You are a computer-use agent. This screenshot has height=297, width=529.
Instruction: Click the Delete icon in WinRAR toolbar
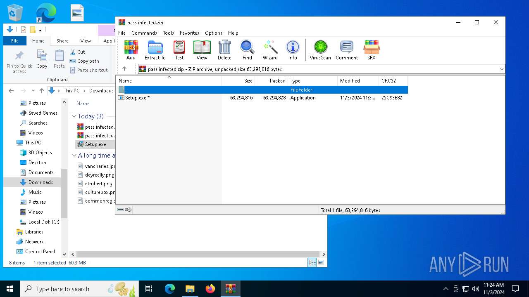coord(224,50)
